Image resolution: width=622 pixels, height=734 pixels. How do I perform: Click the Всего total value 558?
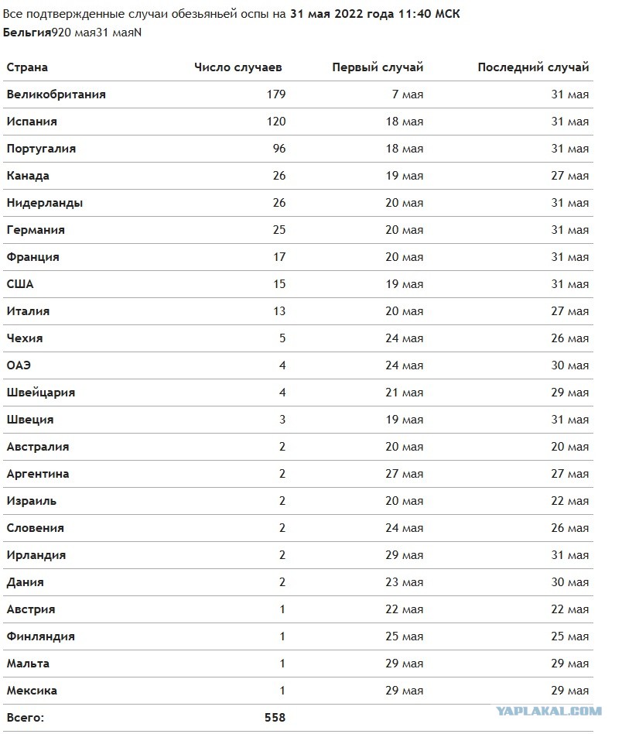(275, 718)
